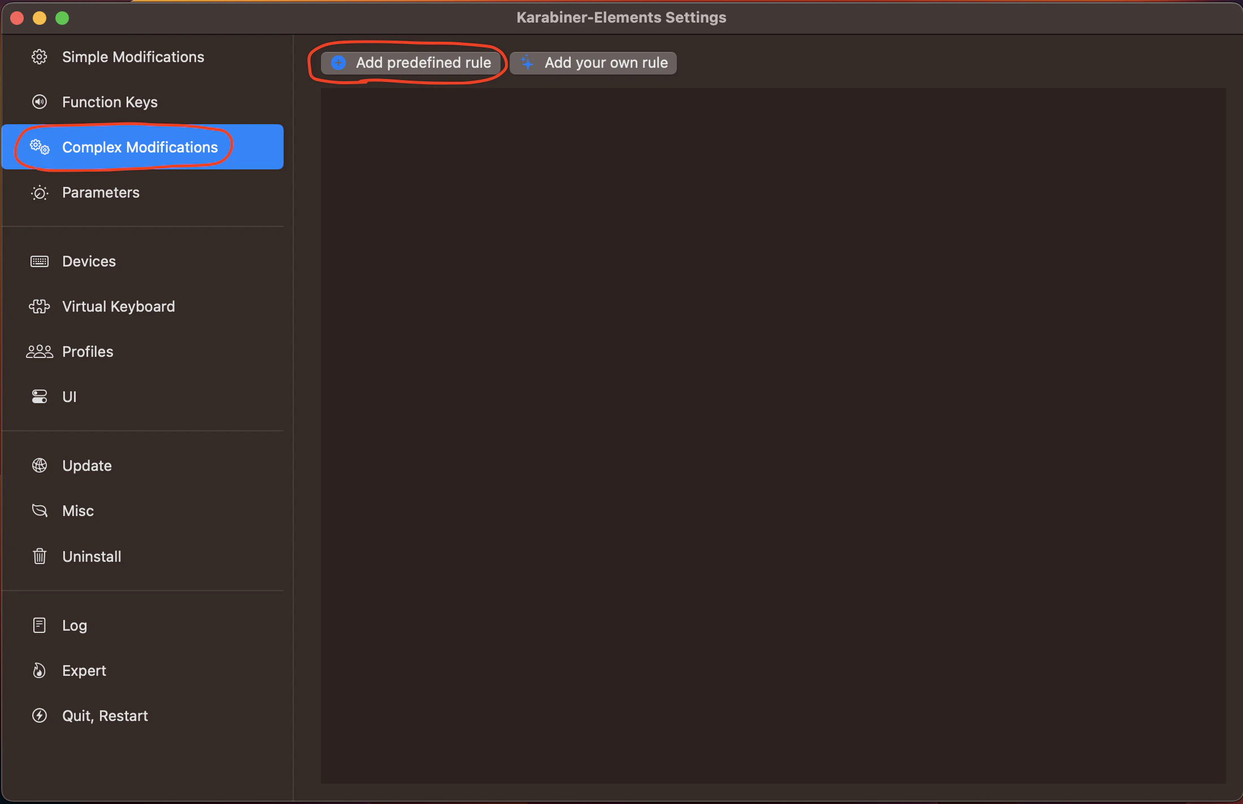Select Simple Modifications in sidebar

click(133, 57)
